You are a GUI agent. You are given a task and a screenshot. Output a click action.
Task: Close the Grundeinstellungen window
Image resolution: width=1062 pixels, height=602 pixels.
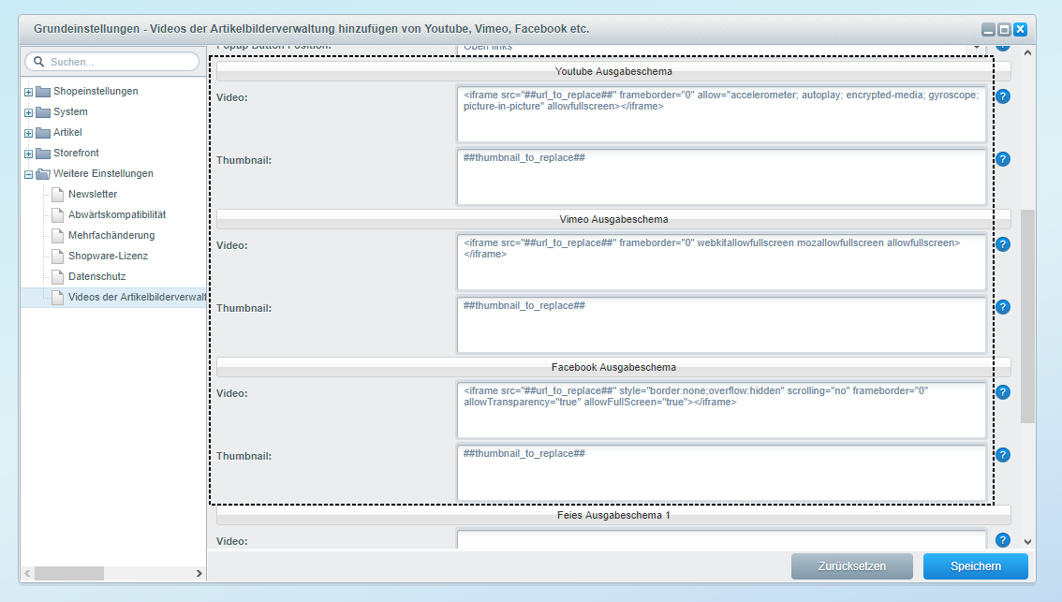coord(1021,30)
